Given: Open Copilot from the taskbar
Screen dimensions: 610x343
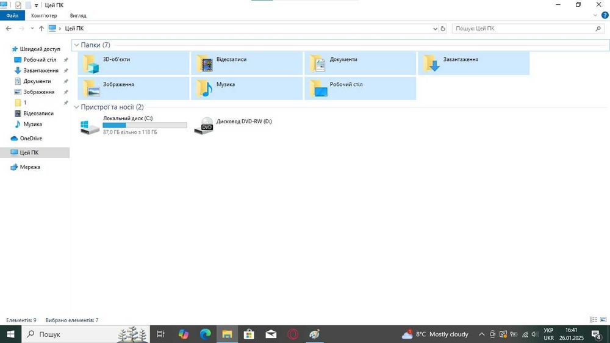Looking at the screenshot, I should pos(183,334).
